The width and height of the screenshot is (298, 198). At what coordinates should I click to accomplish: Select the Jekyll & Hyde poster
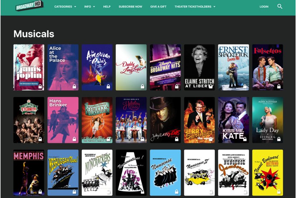point(165,120)
